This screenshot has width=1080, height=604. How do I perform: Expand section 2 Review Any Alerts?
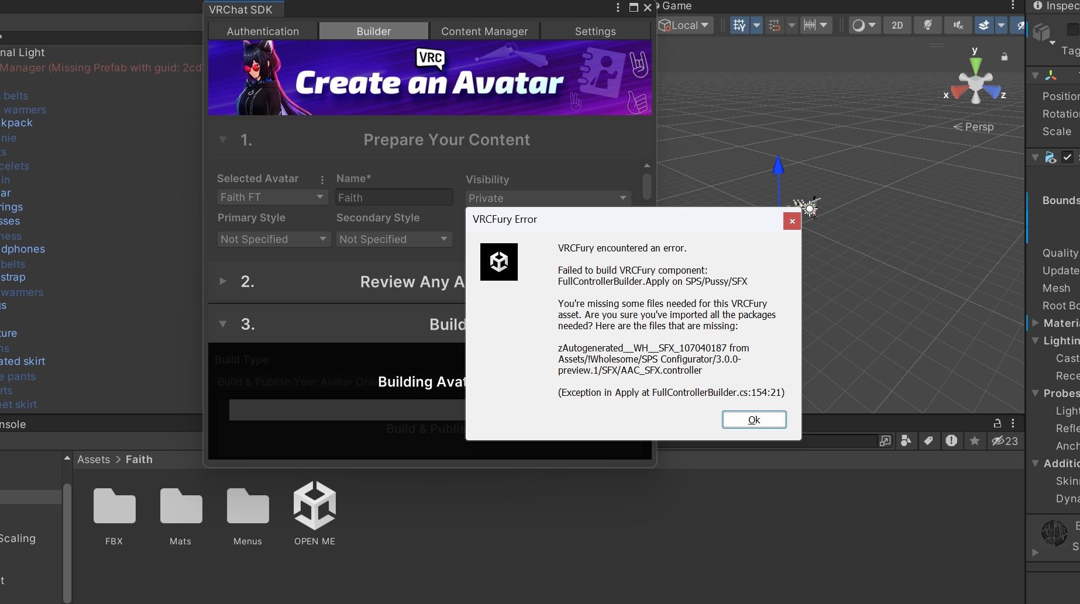pyautogui.click(x=222, y=281)
